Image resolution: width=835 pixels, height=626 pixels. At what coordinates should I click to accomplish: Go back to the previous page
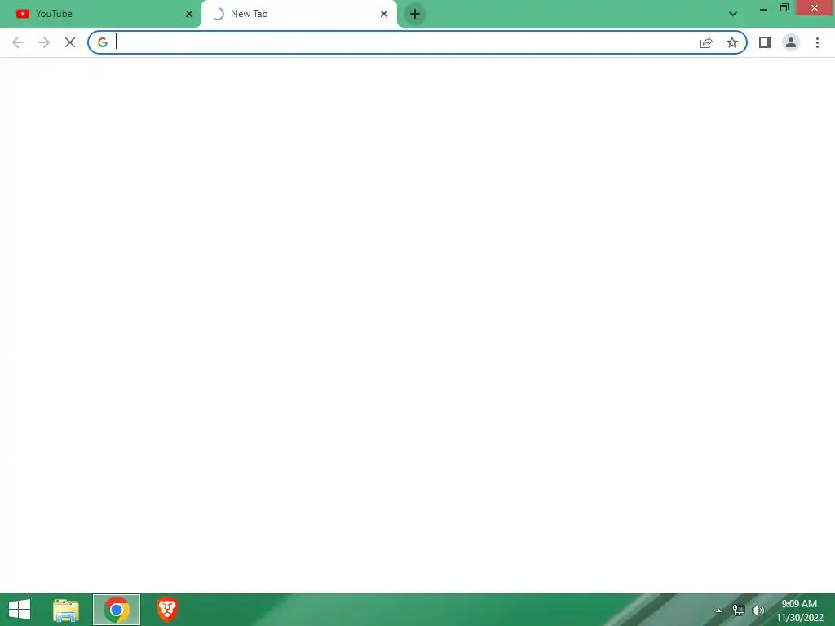(18, 42)
